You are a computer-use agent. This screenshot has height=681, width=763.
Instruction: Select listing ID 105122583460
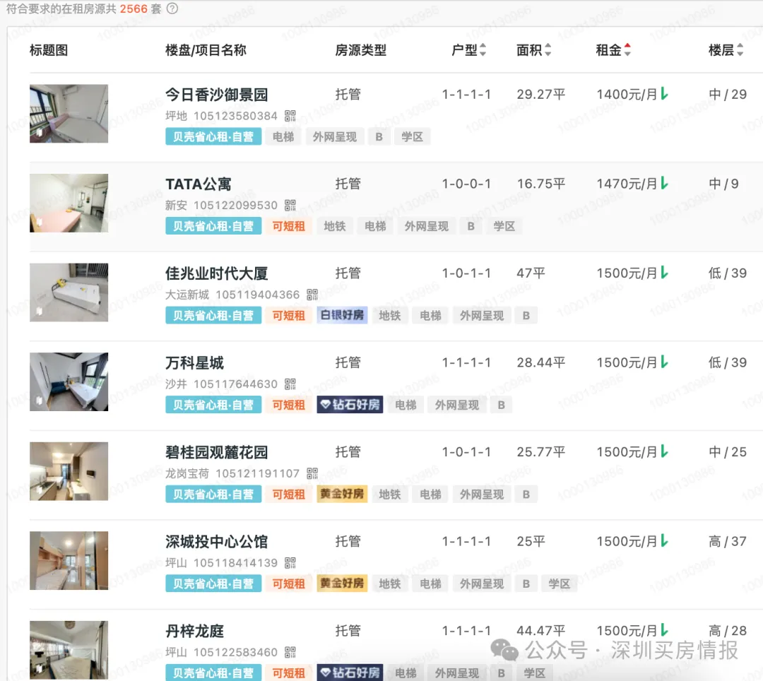235,652
